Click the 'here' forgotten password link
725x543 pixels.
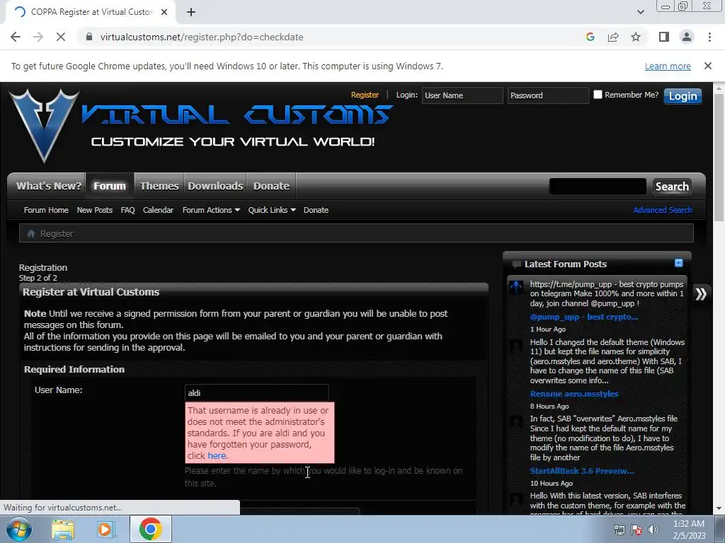click(x=217, y=455)
